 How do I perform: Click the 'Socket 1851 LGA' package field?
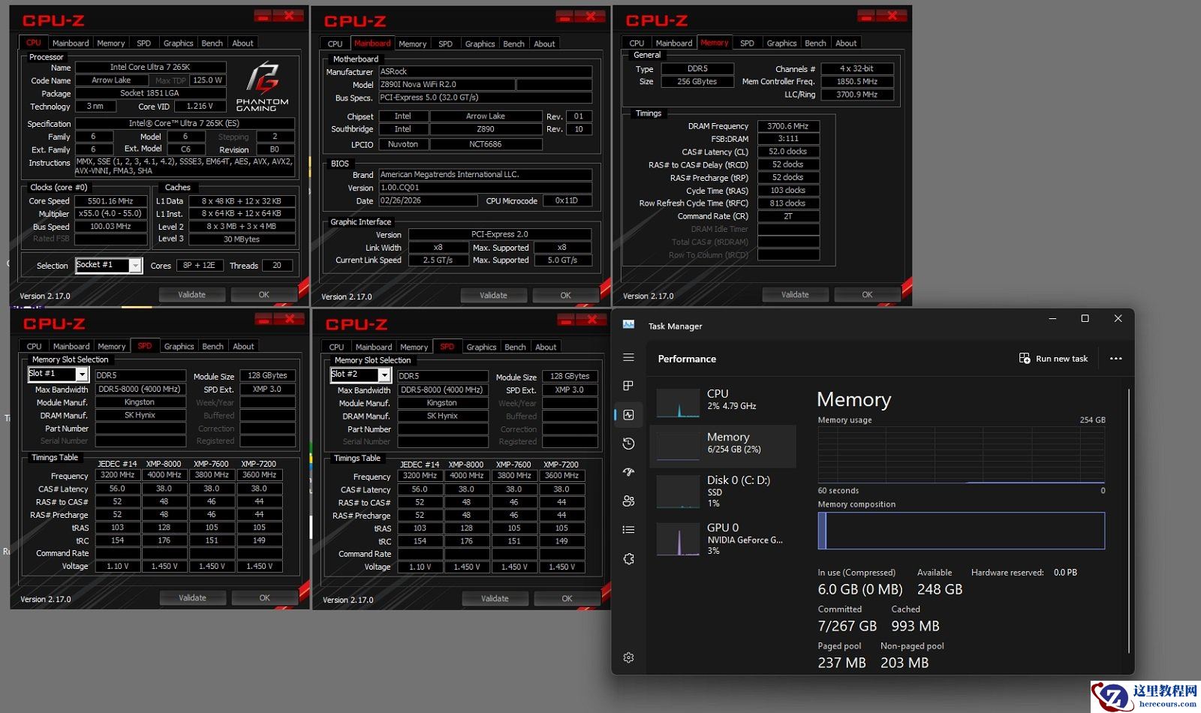[x=149, y=93]
